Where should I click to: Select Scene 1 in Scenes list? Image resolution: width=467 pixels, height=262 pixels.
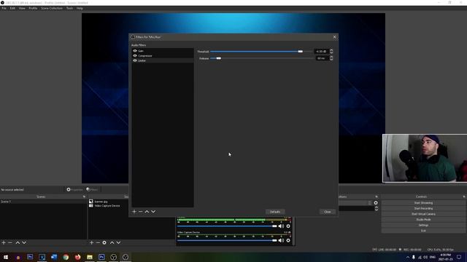coord(43,202)
